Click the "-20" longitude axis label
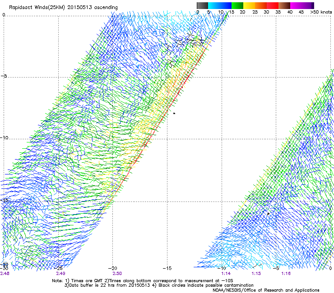 (x=113, y=268)
